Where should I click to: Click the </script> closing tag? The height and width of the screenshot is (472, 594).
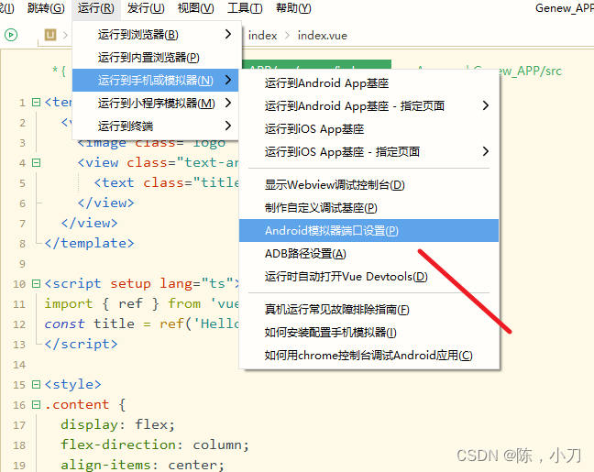point(81,344)
